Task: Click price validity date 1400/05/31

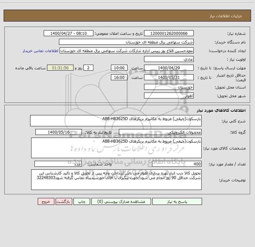Action: pyautogui.click(x=169, y=77)
